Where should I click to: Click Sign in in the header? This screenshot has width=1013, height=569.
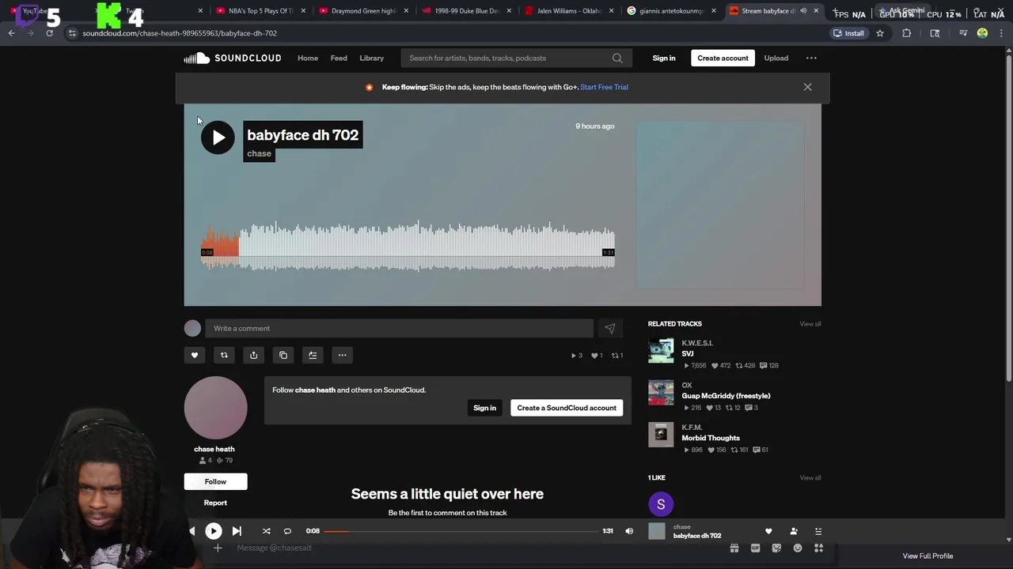[x=664, y=58]
